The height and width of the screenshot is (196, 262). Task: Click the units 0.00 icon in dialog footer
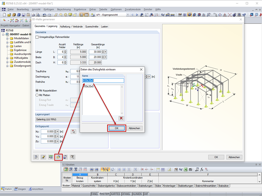tap(51, 157)
